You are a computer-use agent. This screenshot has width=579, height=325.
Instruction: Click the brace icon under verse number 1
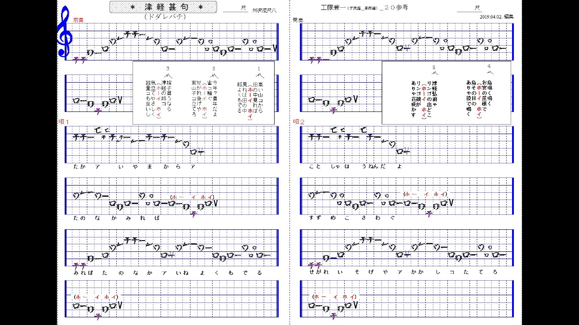[x=259, y=75]
